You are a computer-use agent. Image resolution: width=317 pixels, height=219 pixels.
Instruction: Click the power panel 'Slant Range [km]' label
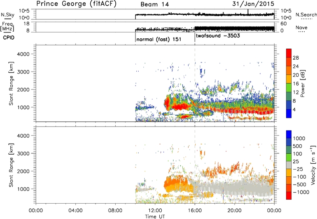pyautogui.click(x=11, y=83)
